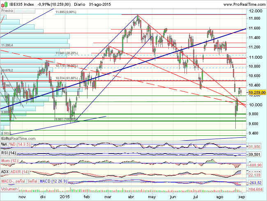This screenshot has width=267, height=201.
Task: Click the yellow 10.259,00 current price tag
Action: [x=257, y=93]
